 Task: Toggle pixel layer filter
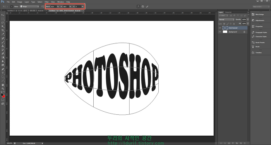point(231,16)
